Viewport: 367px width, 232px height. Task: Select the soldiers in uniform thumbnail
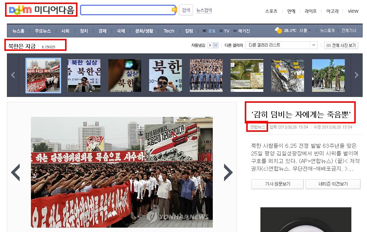tap(328, 76)
